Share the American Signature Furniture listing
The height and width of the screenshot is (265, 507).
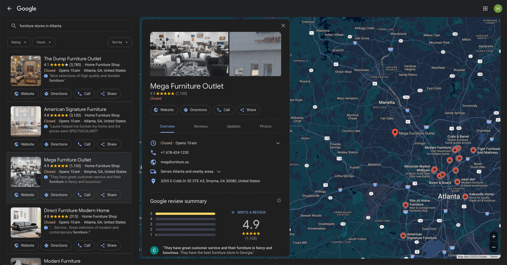tap(109, 144)
